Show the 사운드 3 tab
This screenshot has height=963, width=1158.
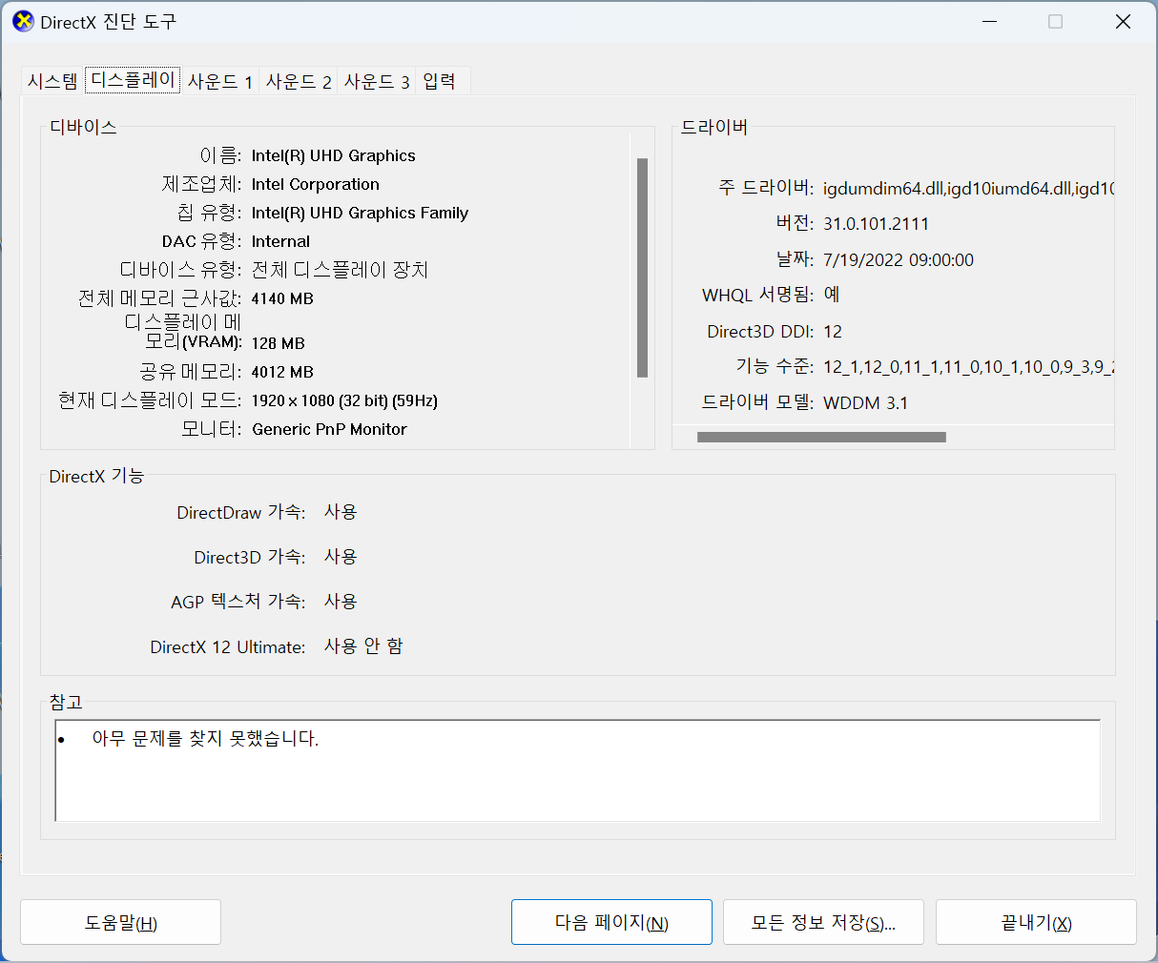point(377,81)
